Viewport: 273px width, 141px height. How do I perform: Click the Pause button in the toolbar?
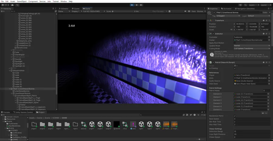pyautogui.click(x=136, y=5)
